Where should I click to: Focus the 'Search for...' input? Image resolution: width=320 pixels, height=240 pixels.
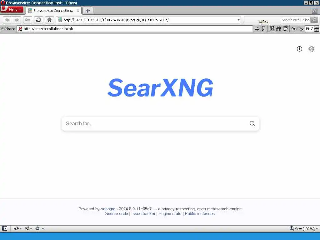pyautogui.click(x=155, y=123)
